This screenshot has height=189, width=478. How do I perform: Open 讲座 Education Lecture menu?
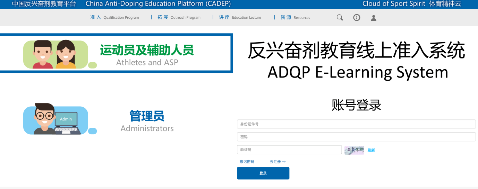(x=240, y=17)
